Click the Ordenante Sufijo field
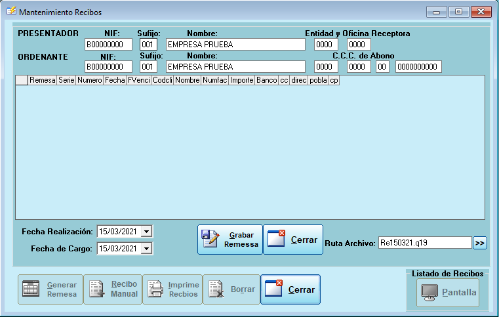 click(x=148, y=66)
